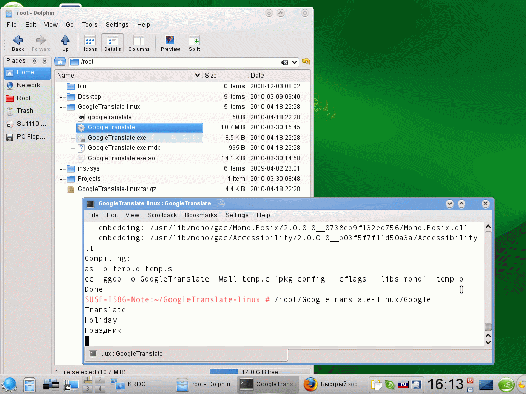
Task: Open klipper clipboard tray icon
Action: tap(377, 385)
